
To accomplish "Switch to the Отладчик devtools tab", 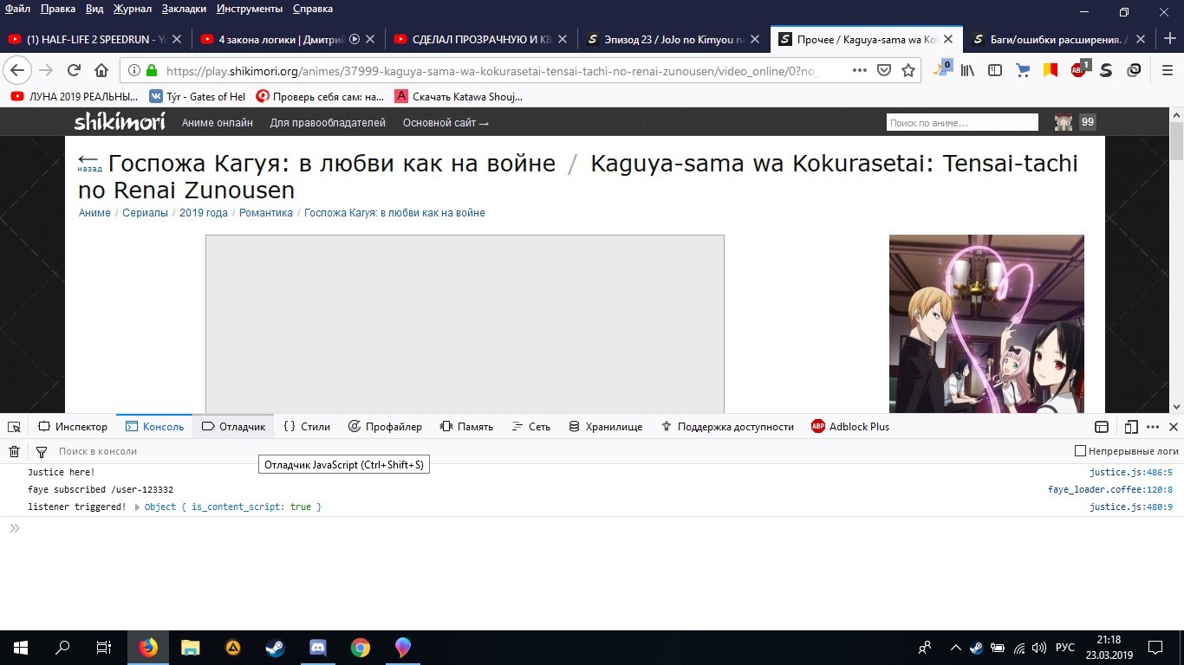I will pyautogui.click(x=233, y=427).
